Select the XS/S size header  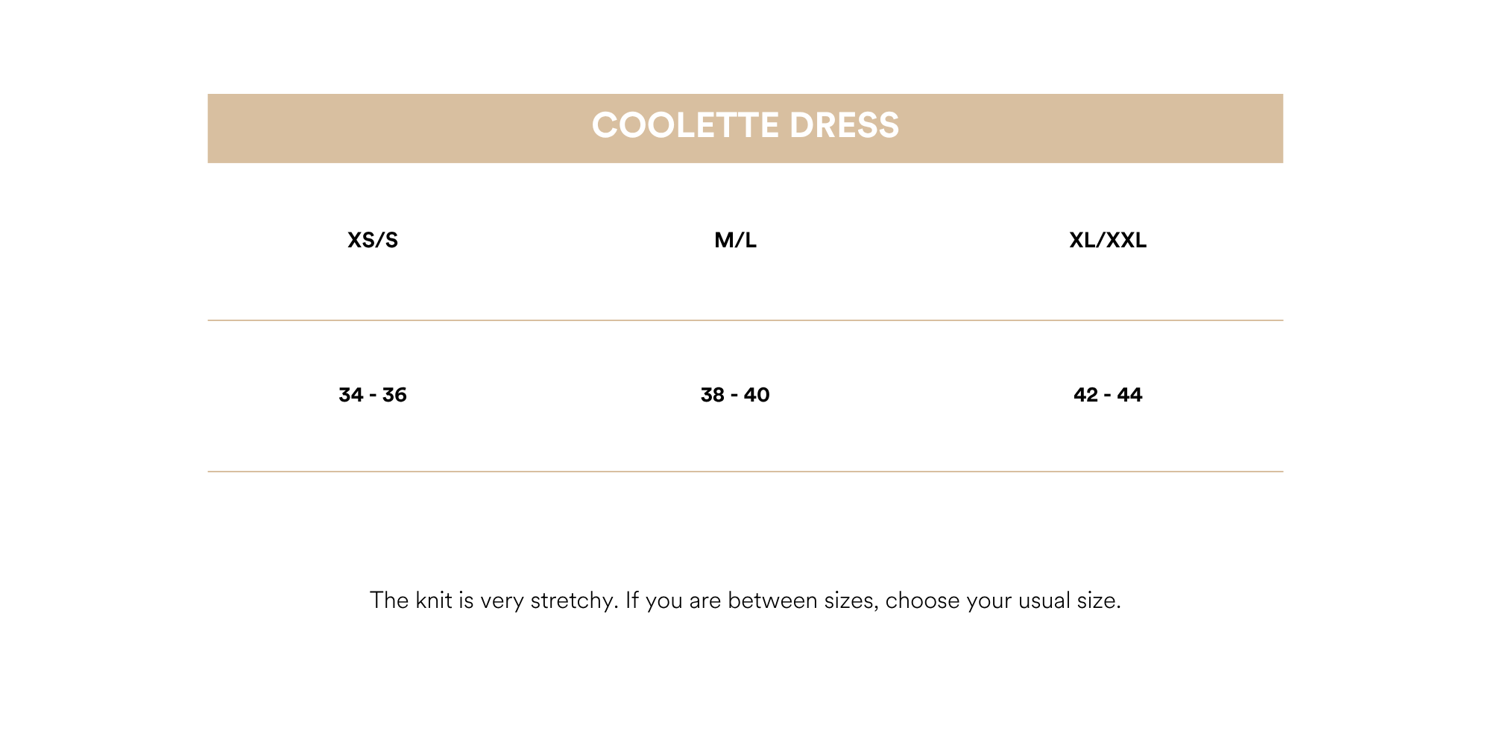tap(373, 240)
